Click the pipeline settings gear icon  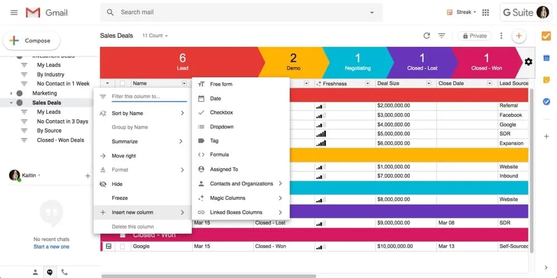click(x=528, y=62)
